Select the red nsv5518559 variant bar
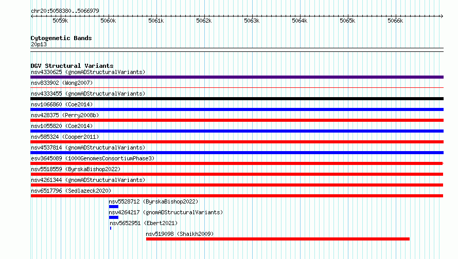458x259 pixels. click(237, 174)
